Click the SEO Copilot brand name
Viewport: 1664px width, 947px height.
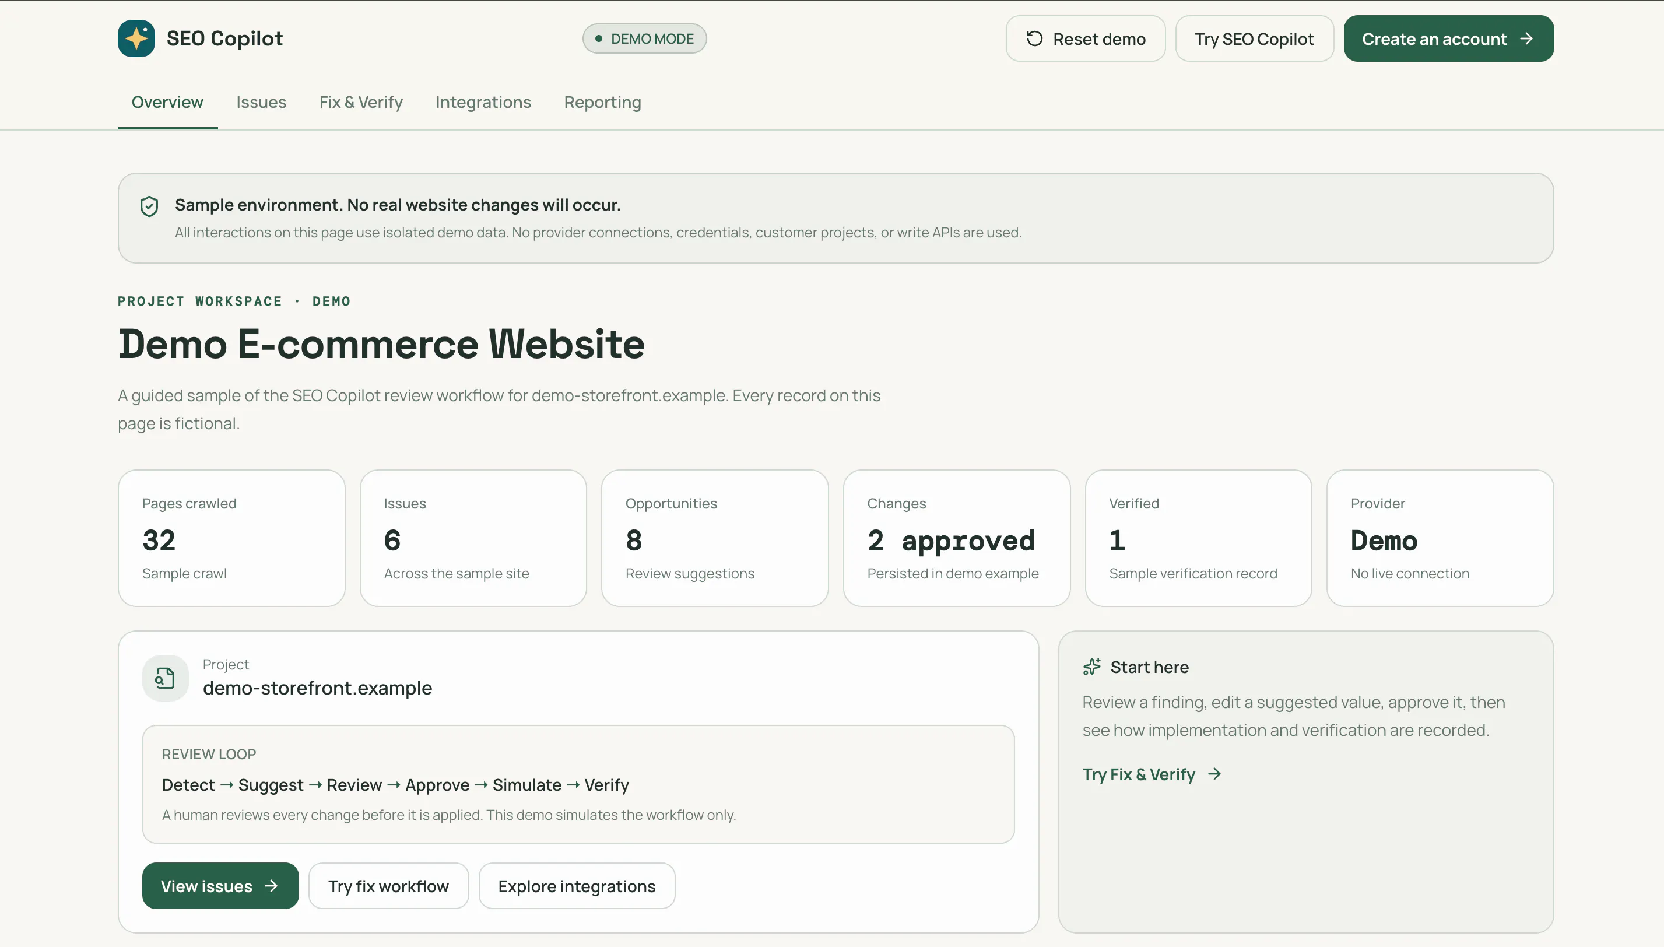(x=224, y=38)
